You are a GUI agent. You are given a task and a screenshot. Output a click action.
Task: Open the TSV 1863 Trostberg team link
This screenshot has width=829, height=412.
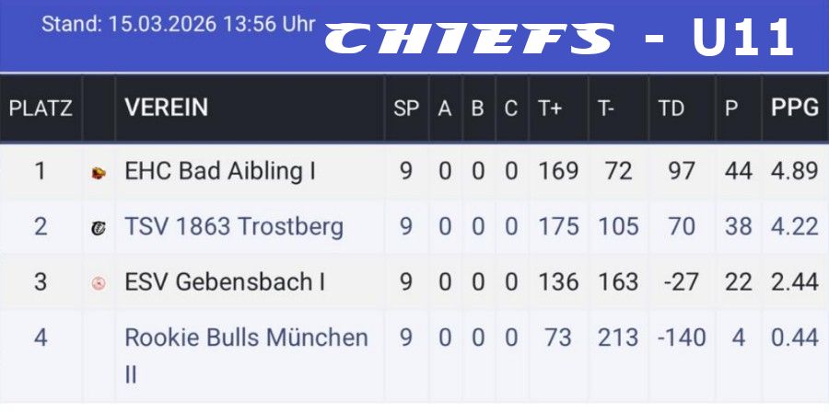coord(234,226)
